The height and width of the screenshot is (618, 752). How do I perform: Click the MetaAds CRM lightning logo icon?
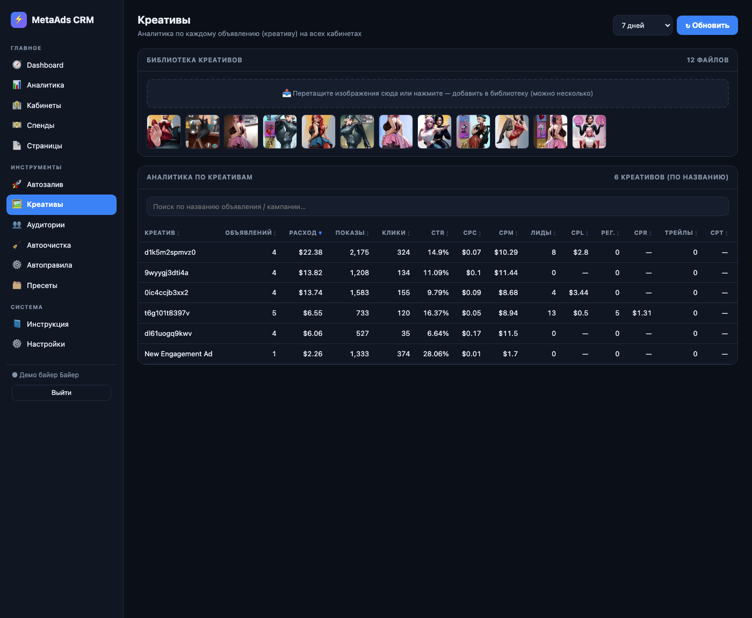point(19,20)
